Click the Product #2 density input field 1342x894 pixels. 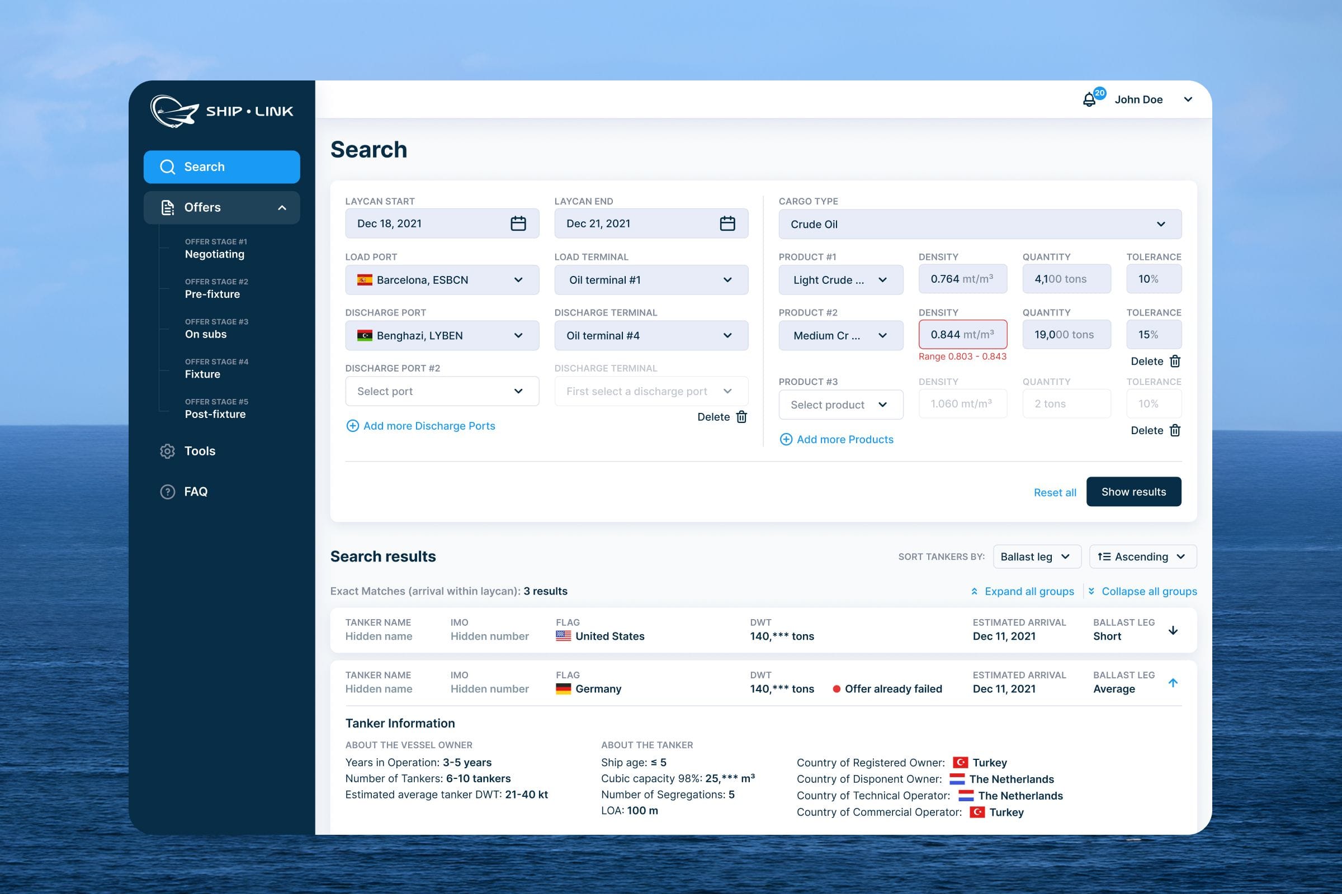pyautogui.click(x=962, y=335)
